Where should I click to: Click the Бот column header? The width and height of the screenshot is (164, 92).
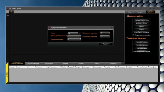30,67
